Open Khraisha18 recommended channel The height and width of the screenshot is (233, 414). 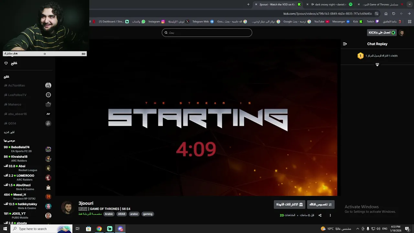(27, 159)
